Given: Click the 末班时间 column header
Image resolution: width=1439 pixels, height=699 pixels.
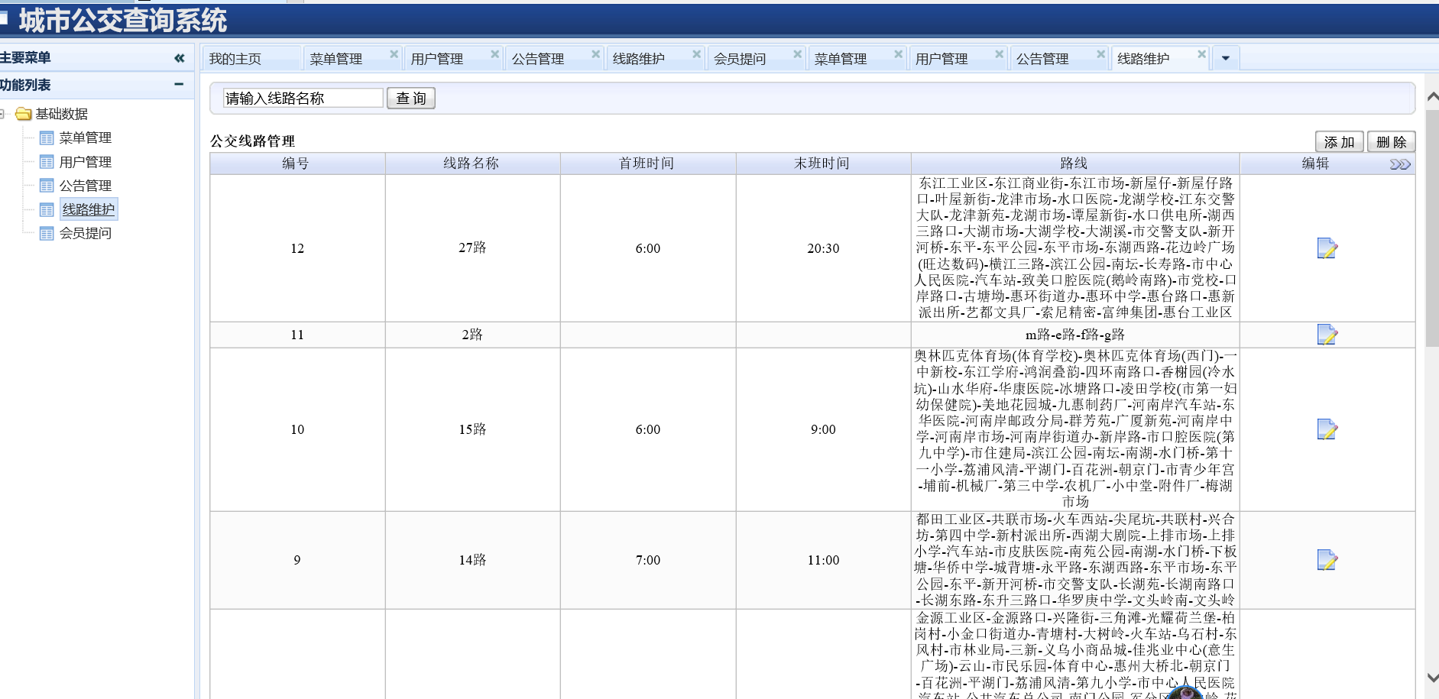Looking at the screenshot, I should 823,163.
